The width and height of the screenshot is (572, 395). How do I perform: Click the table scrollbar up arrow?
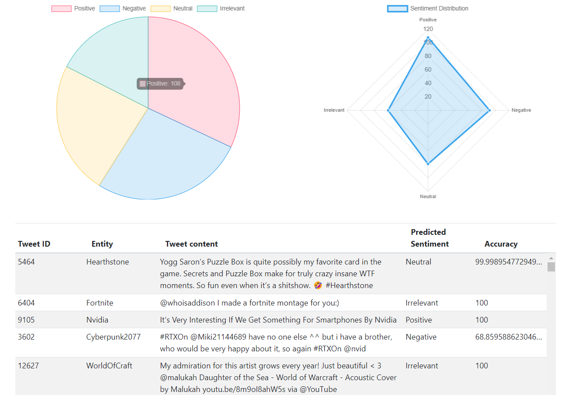[x=551, y=258]
